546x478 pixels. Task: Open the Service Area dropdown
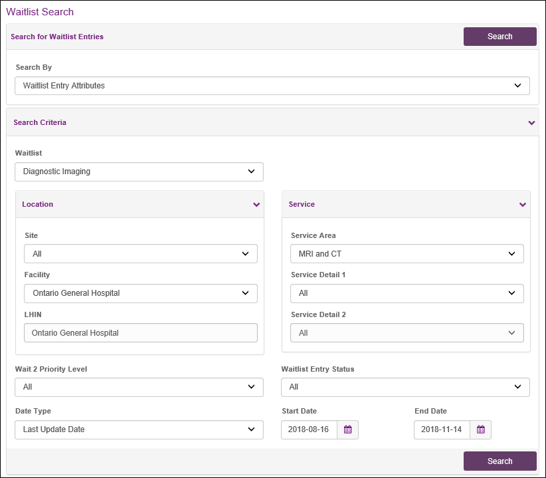(407, 254)
